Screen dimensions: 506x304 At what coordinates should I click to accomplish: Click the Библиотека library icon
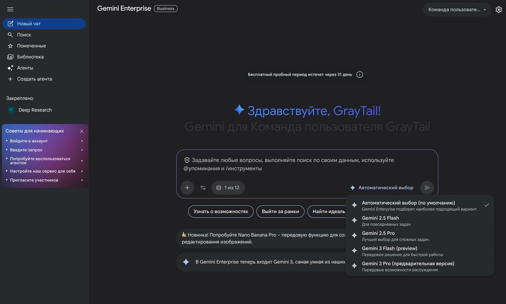11,57
